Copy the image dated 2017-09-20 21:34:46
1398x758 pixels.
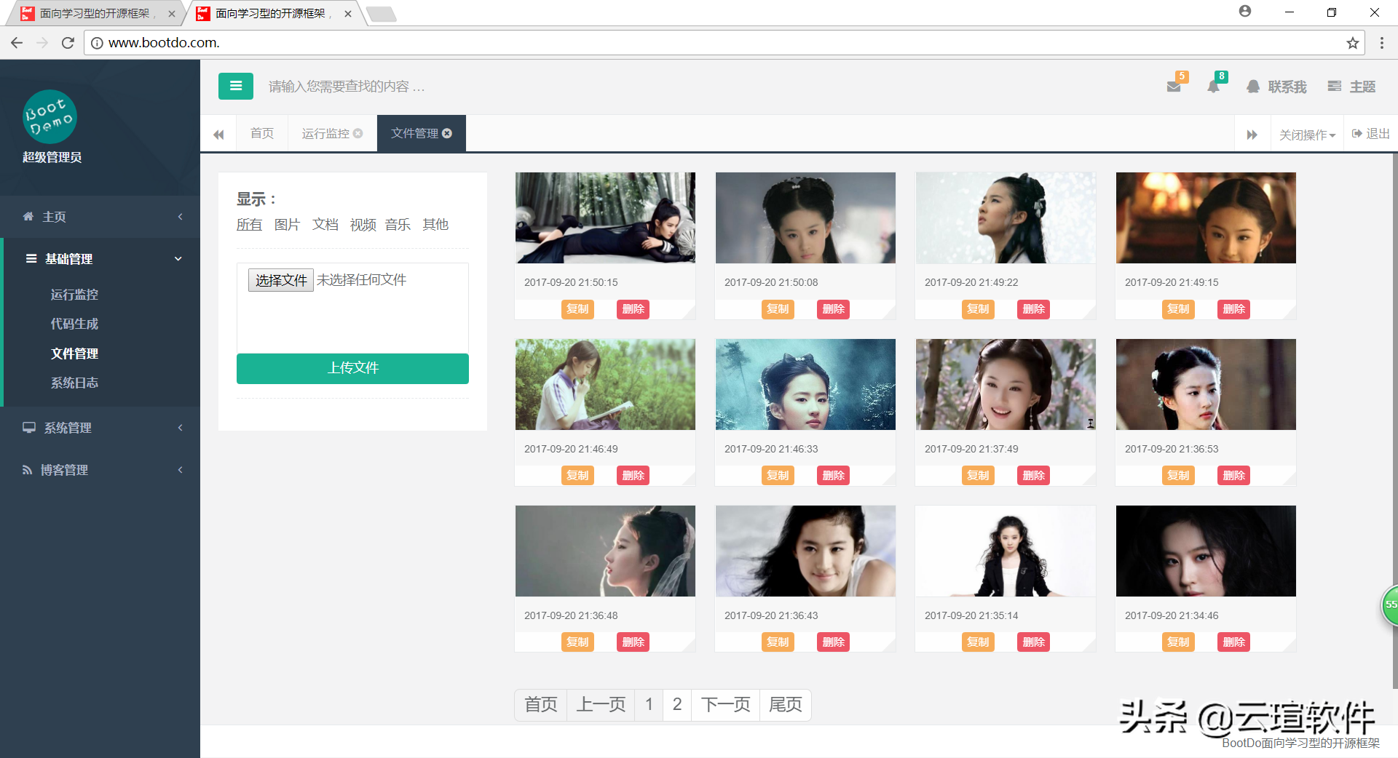(x=1178, y=642)
